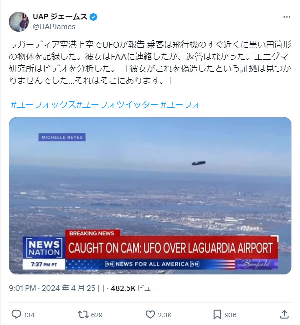Image resolution: width=300 pixels, height=325 pixels.
Task: View the 482.5K views count
Action: [x=134, y=288]
